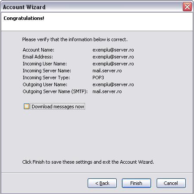
Task: Go back with the < Back button
Action: click(102, 183)
